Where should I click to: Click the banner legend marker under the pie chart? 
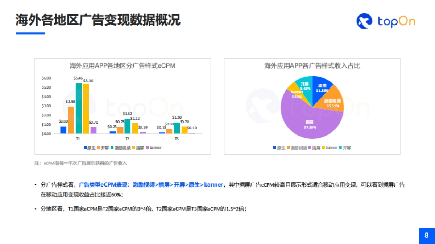323,147
